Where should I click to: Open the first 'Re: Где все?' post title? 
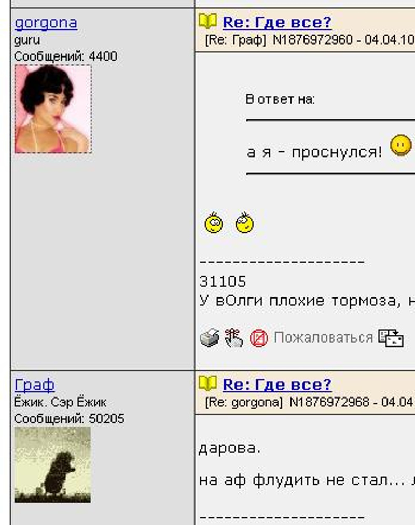point(277,22)
